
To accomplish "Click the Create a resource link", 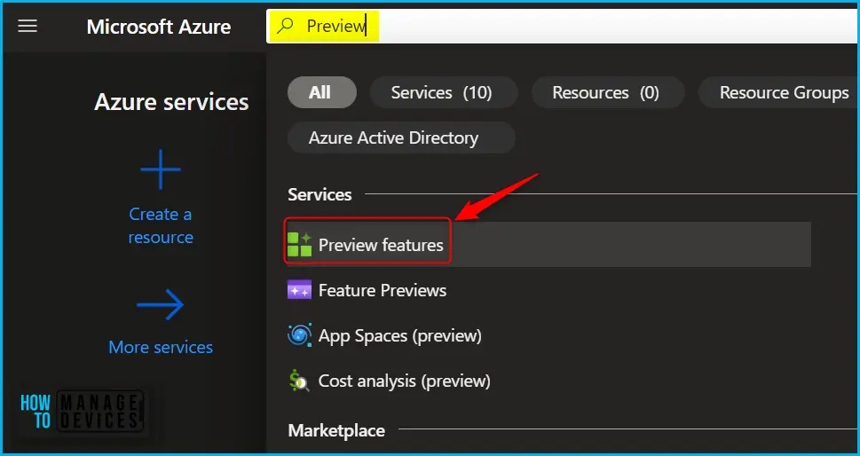I will (x=161, y=225).
